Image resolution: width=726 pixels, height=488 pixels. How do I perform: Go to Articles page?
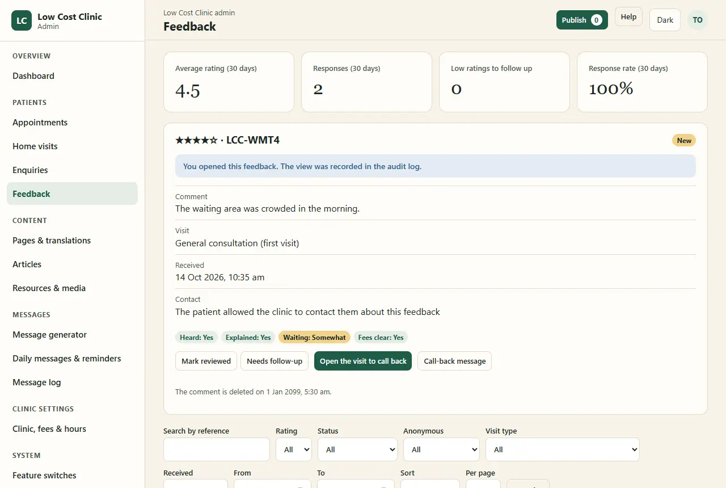pos(72,264)
